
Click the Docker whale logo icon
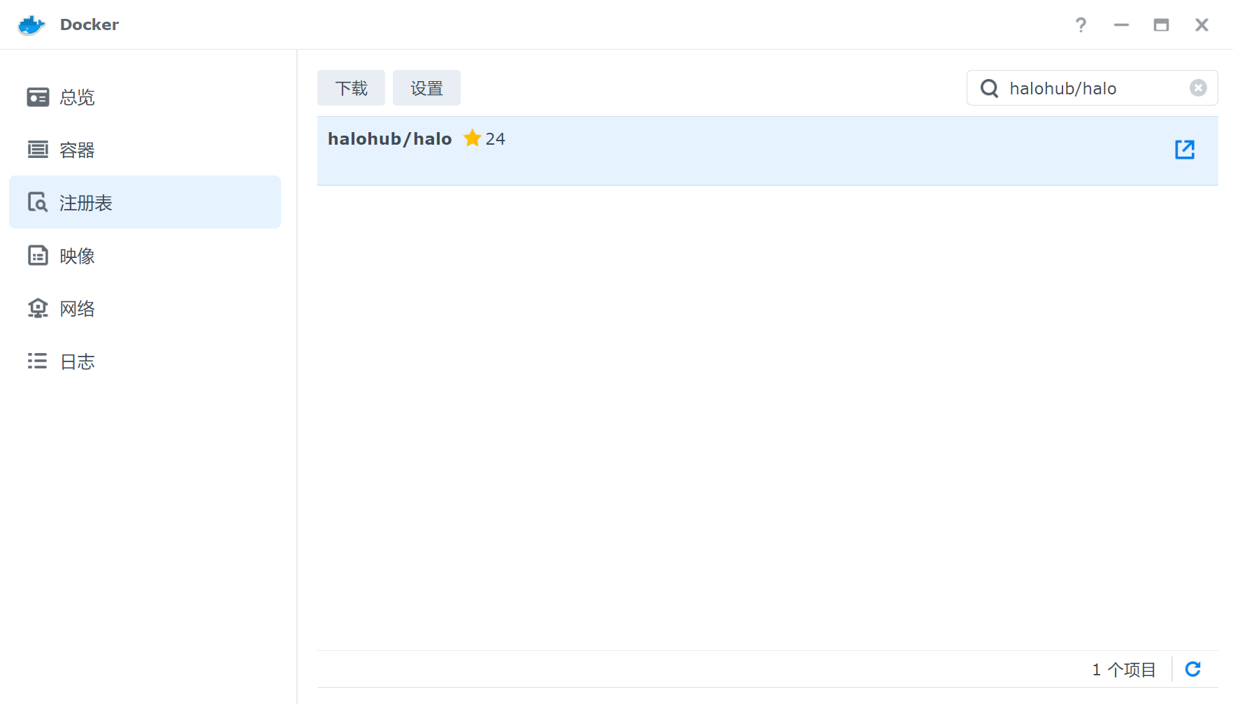point(31,24)
